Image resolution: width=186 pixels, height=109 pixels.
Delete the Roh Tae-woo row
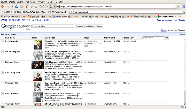pos(2,93)
